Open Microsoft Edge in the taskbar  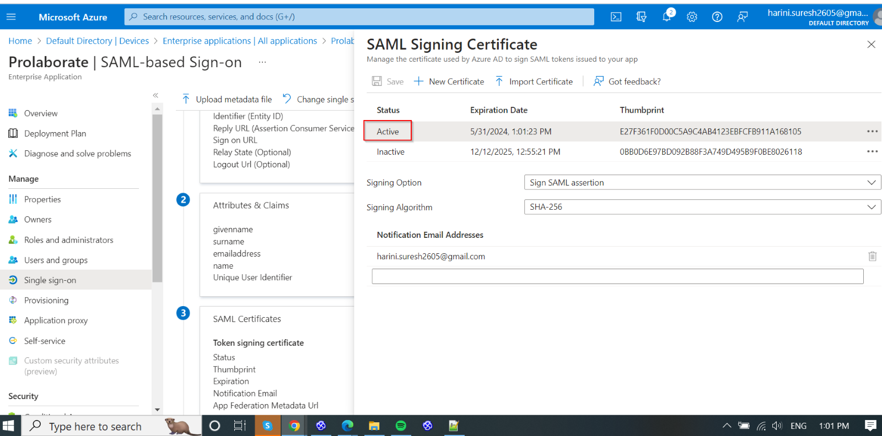[x=347, y=426]
